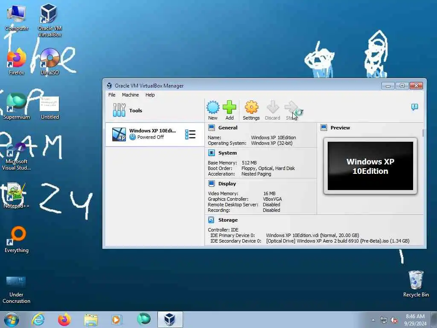The height and width of the screenshot is (328, 437).
Task: Open the Windows Start menu
Action: [12, 319]
